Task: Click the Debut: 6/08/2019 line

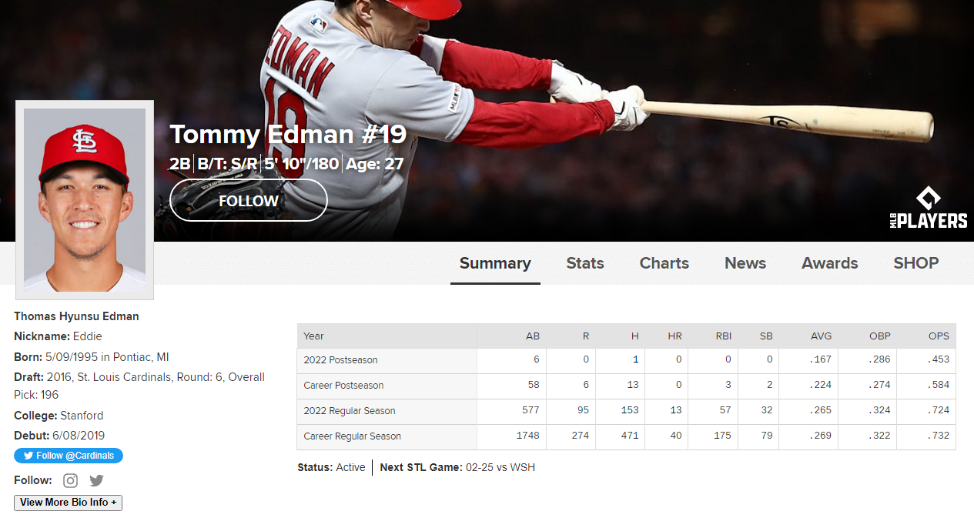Action: point(59,436)
